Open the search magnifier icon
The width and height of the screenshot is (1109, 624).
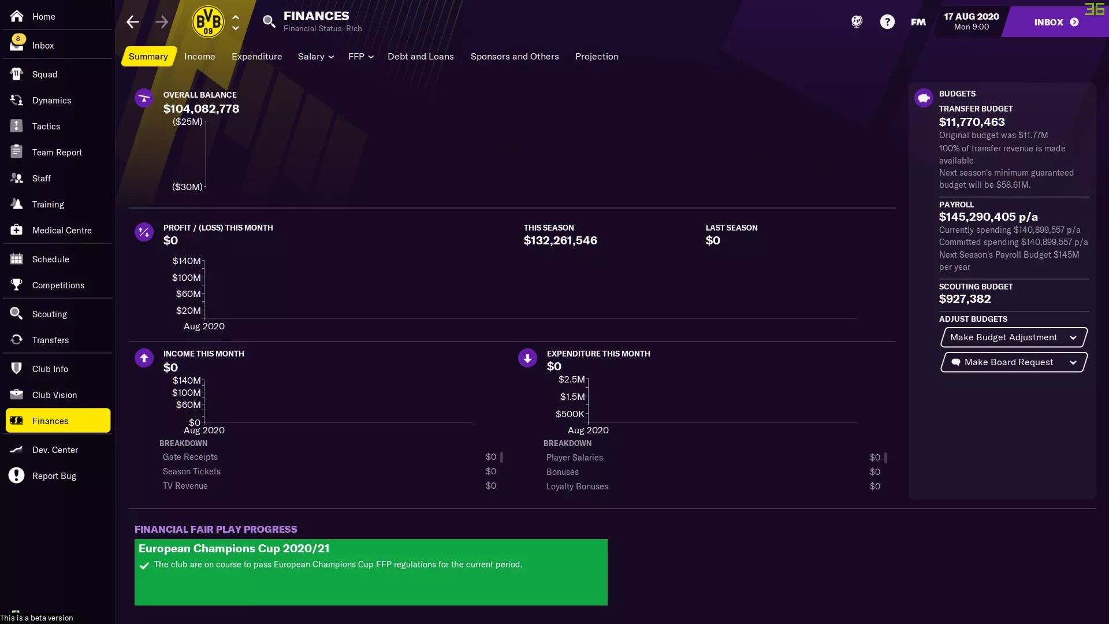tap(269, 22)
